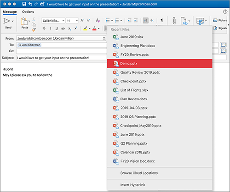Screen dimensions: 230x192
Task: Choose the highlighted Demo.pptx file
Action: pyautogui.click(x=160, y=64)
